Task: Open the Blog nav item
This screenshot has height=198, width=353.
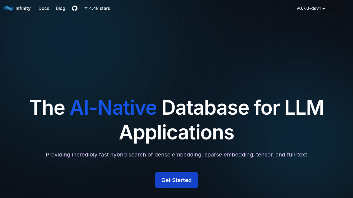Action: click(x=60, y=8)
